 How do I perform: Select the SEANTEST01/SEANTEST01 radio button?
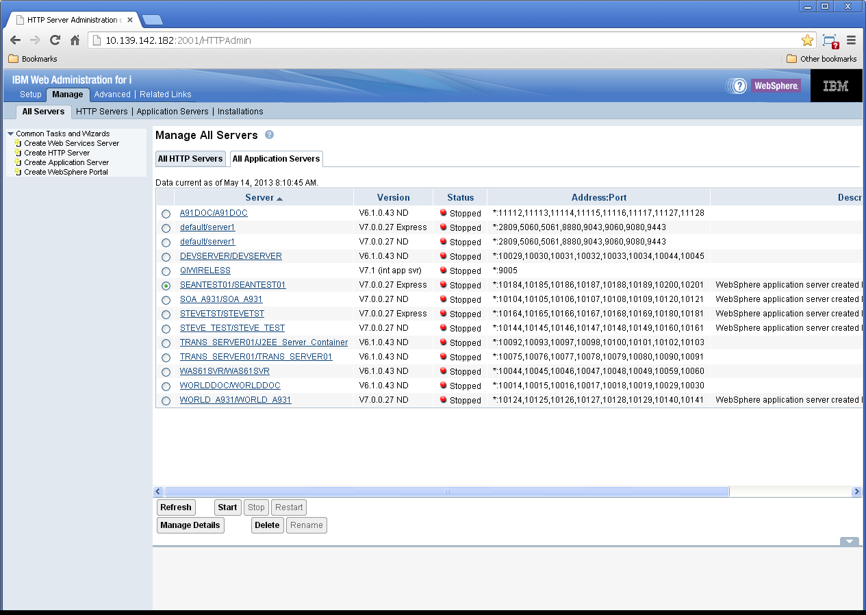click(x=166, y=286)
